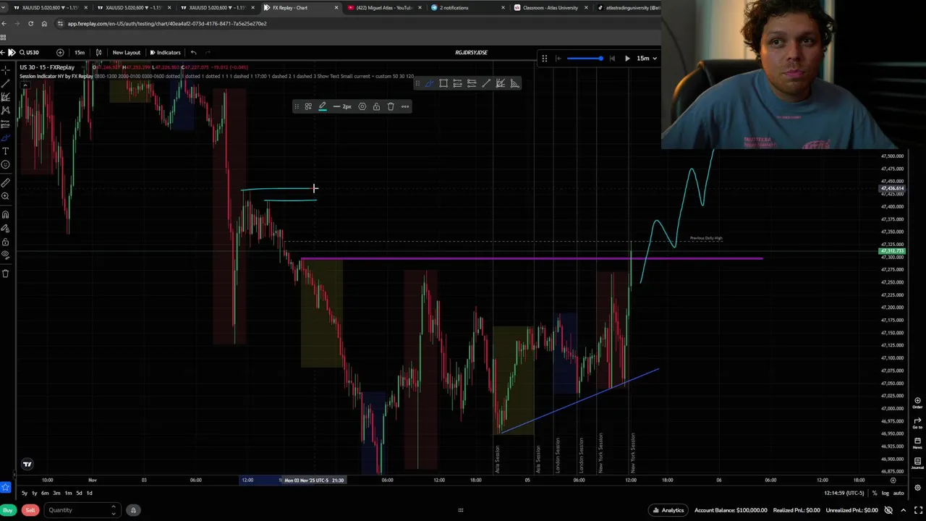Viewport: 926px width, 521px height.
Task: Change line color with pencil icon
Action: (323, 106)
